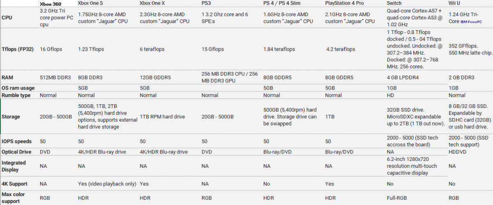Viewport: 493px width, 205px height.
Task: Select the Switch column header
Action: 394,3
